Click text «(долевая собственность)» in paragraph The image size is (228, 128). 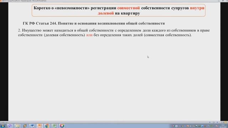[x=64, y=35]
